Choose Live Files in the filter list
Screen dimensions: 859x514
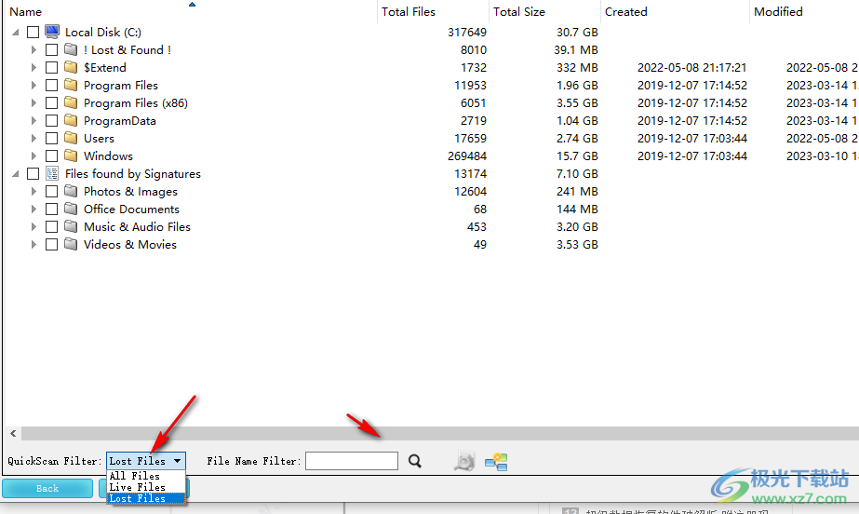click(146, 487)
